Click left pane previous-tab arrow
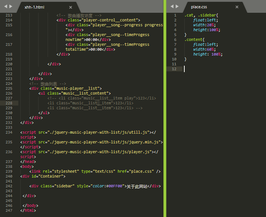Viewport: 266px width, 217px height. click(x=6, y=6)
